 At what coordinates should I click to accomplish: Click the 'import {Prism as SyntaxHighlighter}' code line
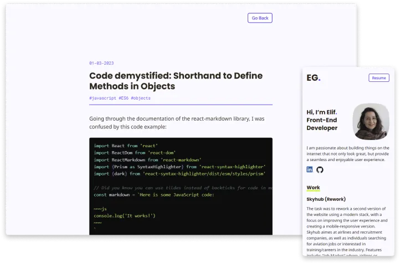tap(180, 167)
